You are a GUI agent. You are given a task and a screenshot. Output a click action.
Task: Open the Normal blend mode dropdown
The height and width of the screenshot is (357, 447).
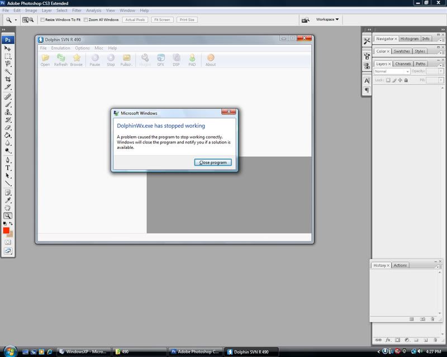[392, 71]
